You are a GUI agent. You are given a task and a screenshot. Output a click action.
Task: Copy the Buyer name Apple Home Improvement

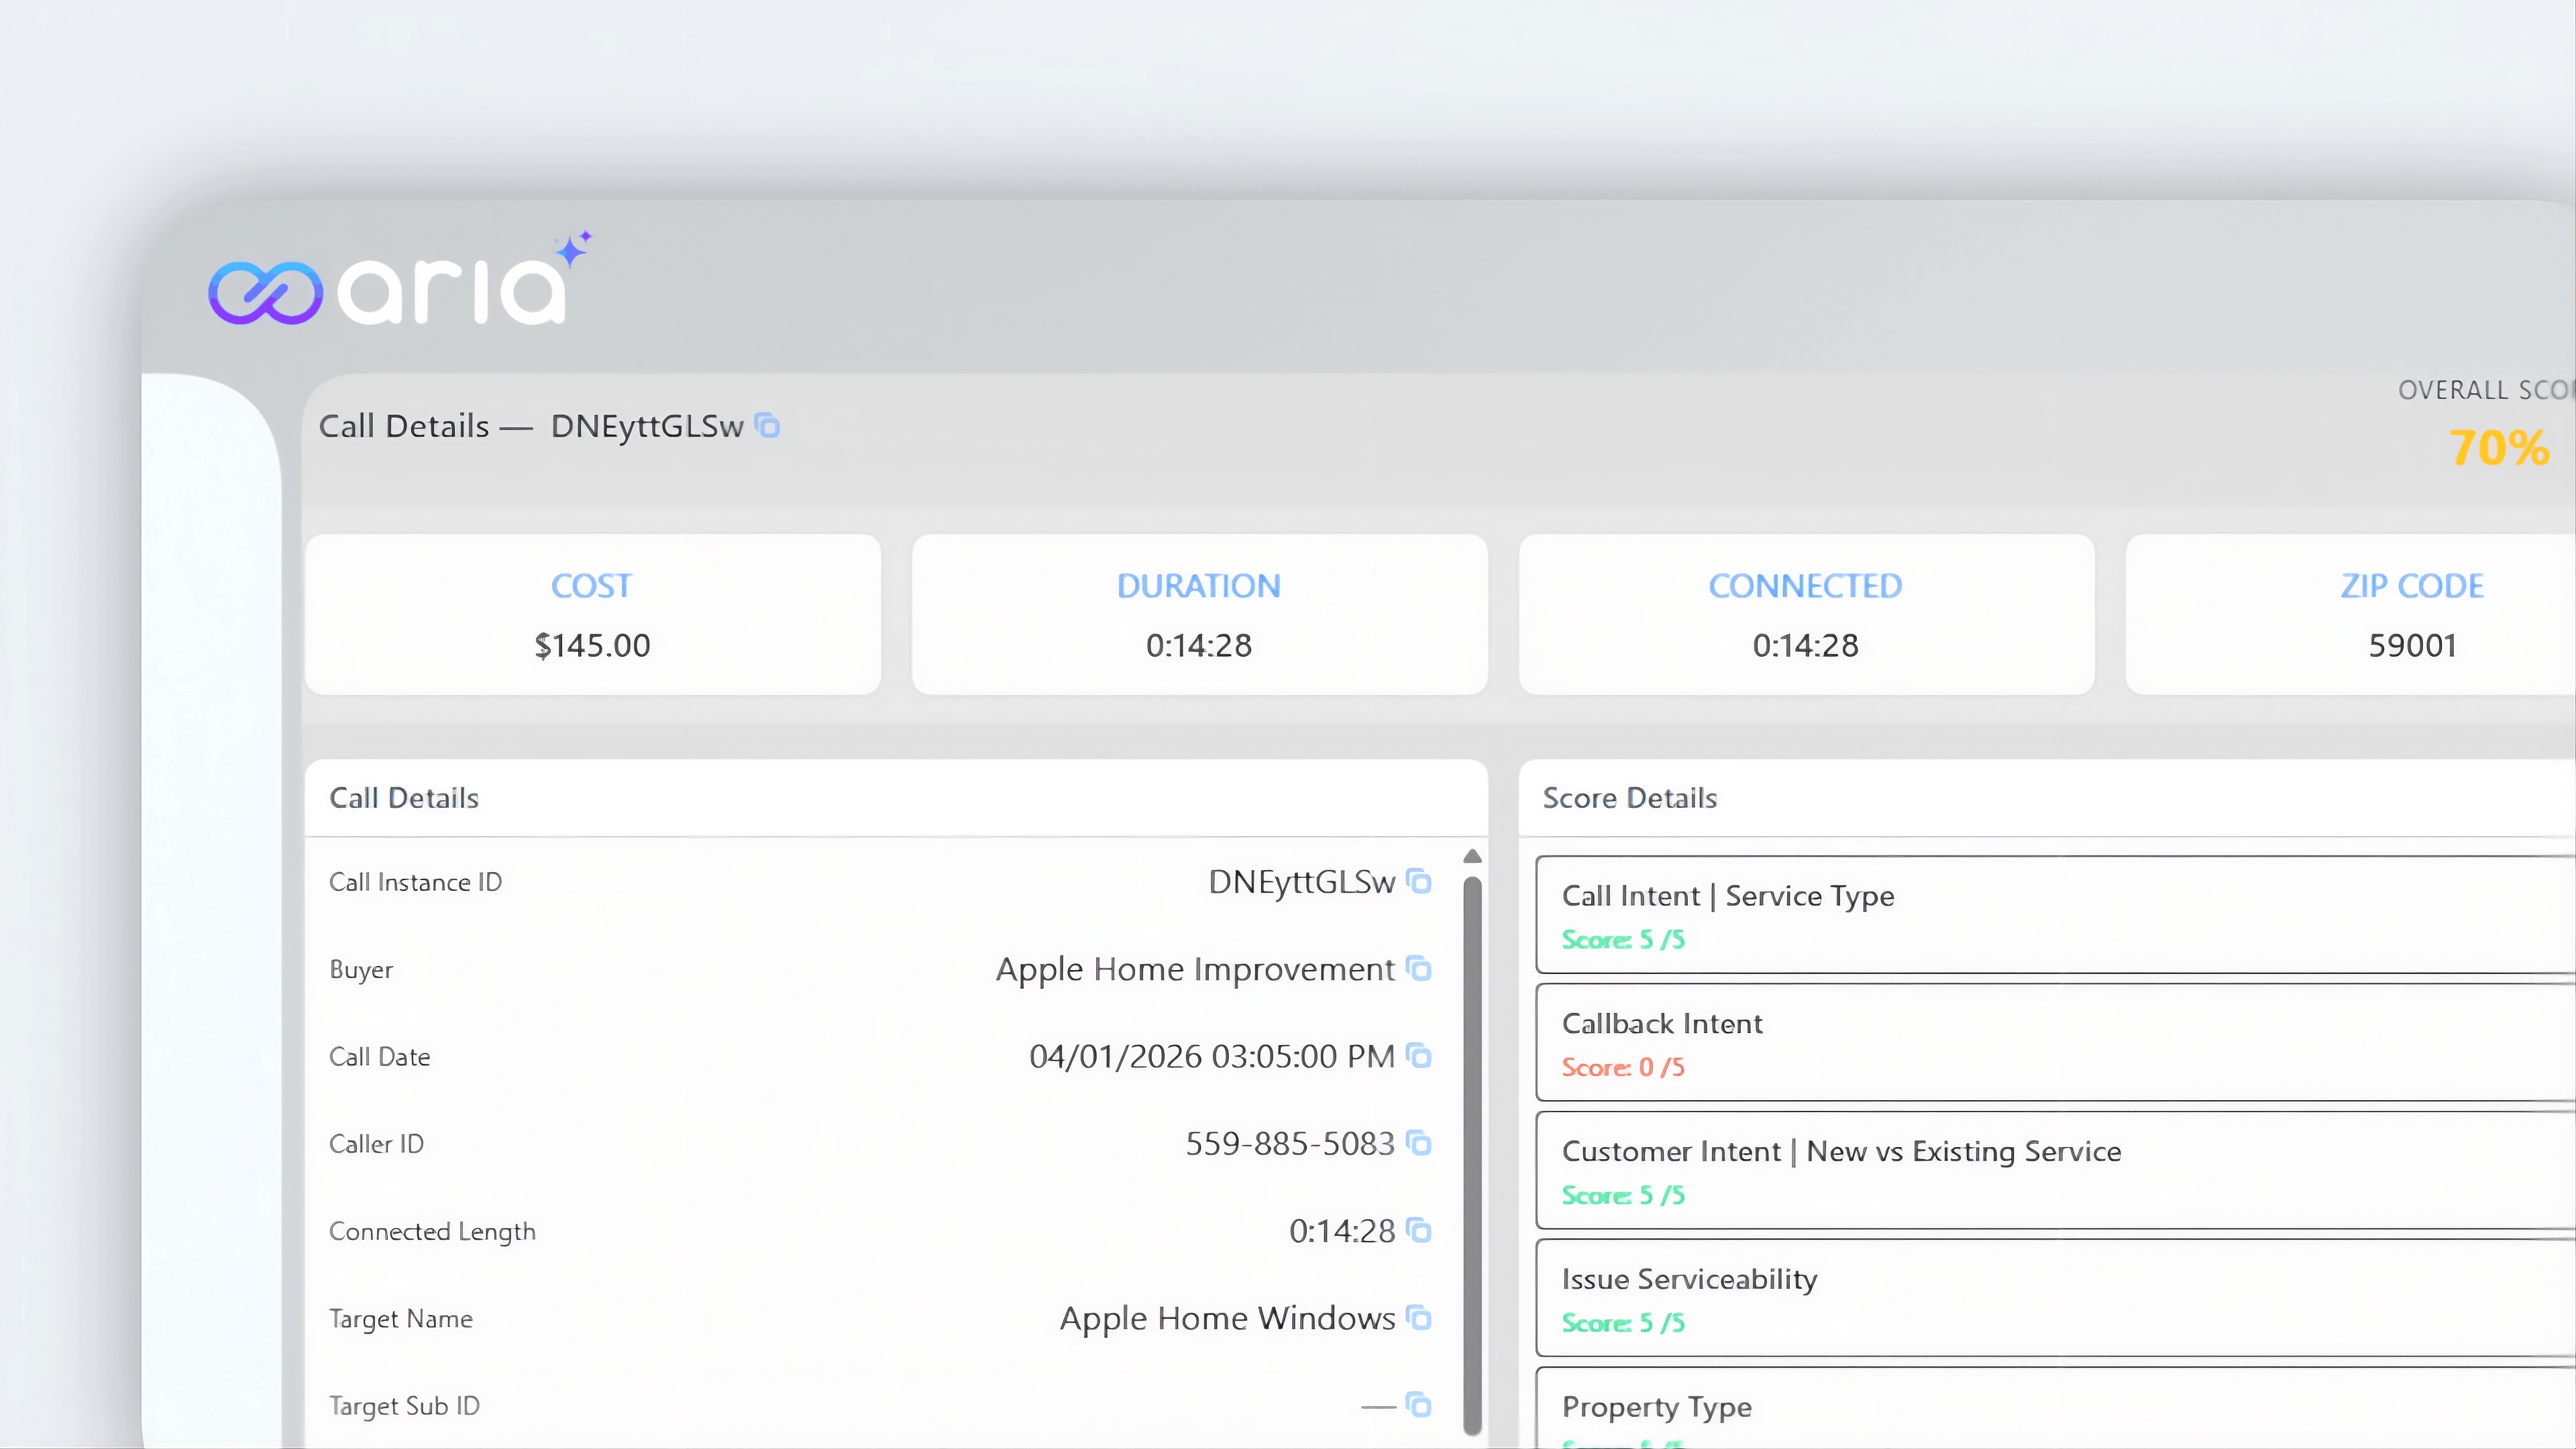[1418, 968]
